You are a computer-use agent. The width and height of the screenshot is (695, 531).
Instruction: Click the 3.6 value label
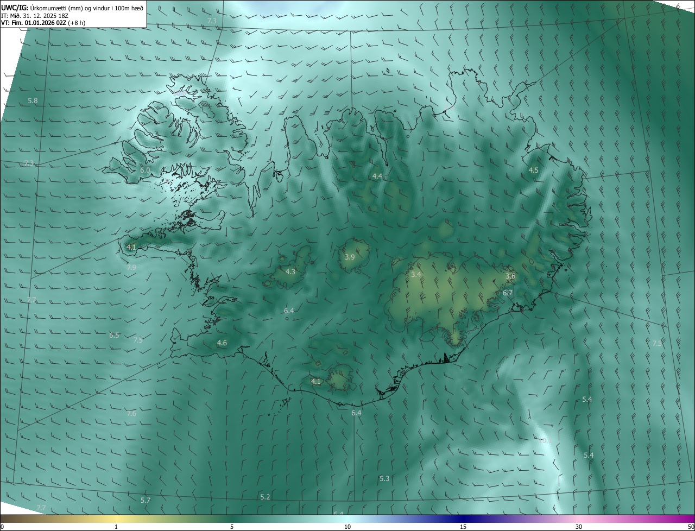point(510,277)
